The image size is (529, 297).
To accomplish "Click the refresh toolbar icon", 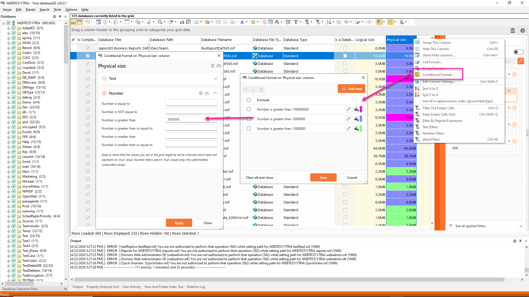I will pyautogui.click(x=288, y=22).
